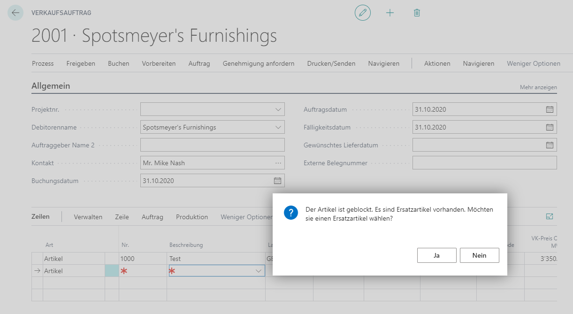This screenshot has width=573, height=314.
Task: Open calendar for Gewünschtes Lieferdatum
Action: [550, 145]
